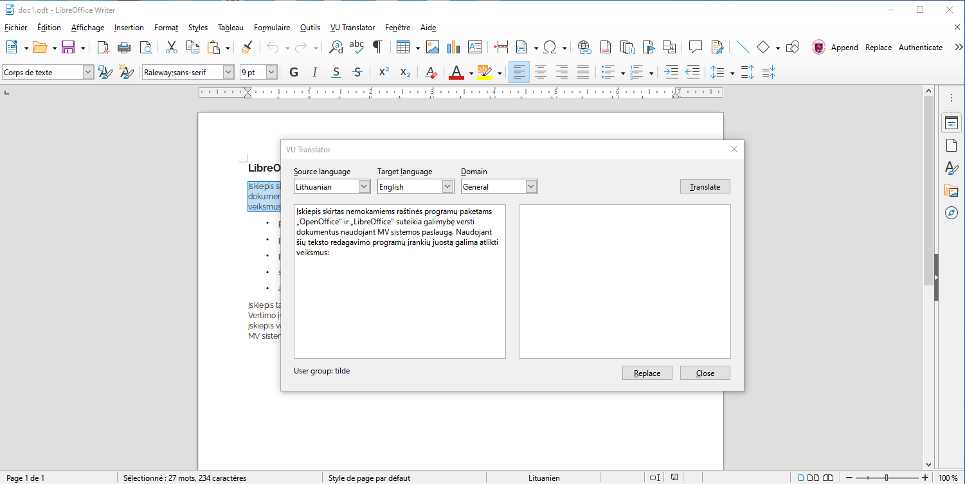965x484 pixels.
Task: Insert a page break
Action: point(501,47)
